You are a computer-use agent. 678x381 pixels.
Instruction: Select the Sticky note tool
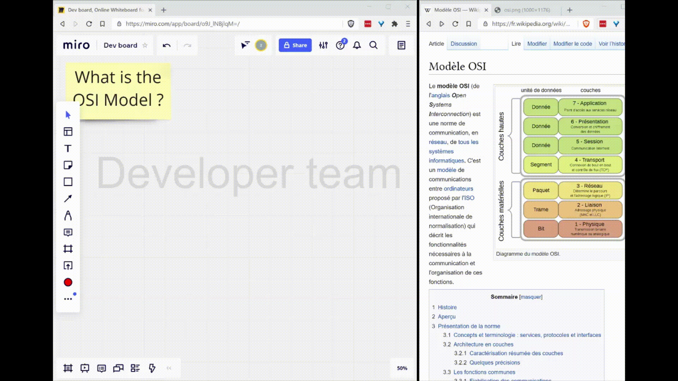point(68,165)
